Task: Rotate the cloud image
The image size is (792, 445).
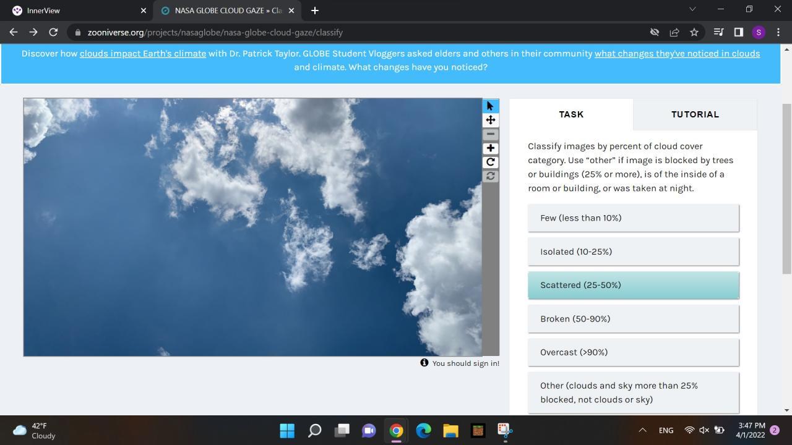Action: (490, 162)
